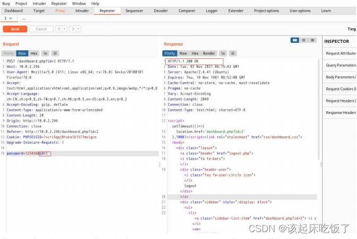Open the Help menu
Image resolution: width=357 pixels, height=239 pixels.
click(95, 4)
